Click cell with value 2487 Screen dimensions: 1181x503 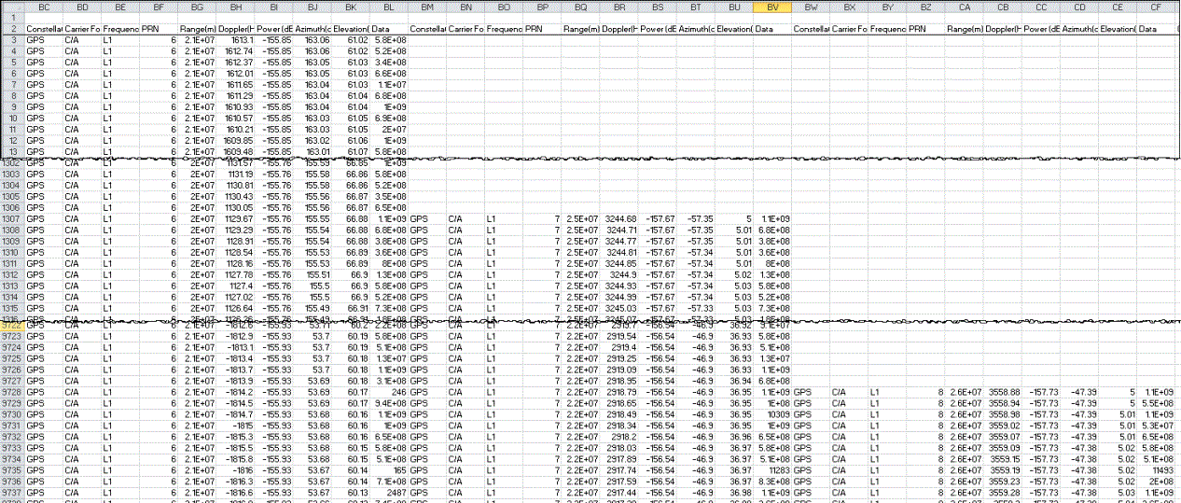388,493
